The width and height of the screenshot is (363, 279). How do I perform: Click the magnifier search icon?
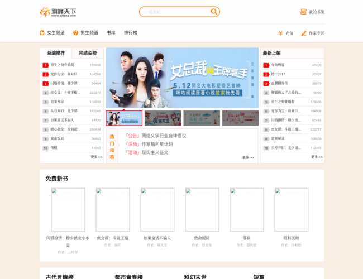point(214,12)
